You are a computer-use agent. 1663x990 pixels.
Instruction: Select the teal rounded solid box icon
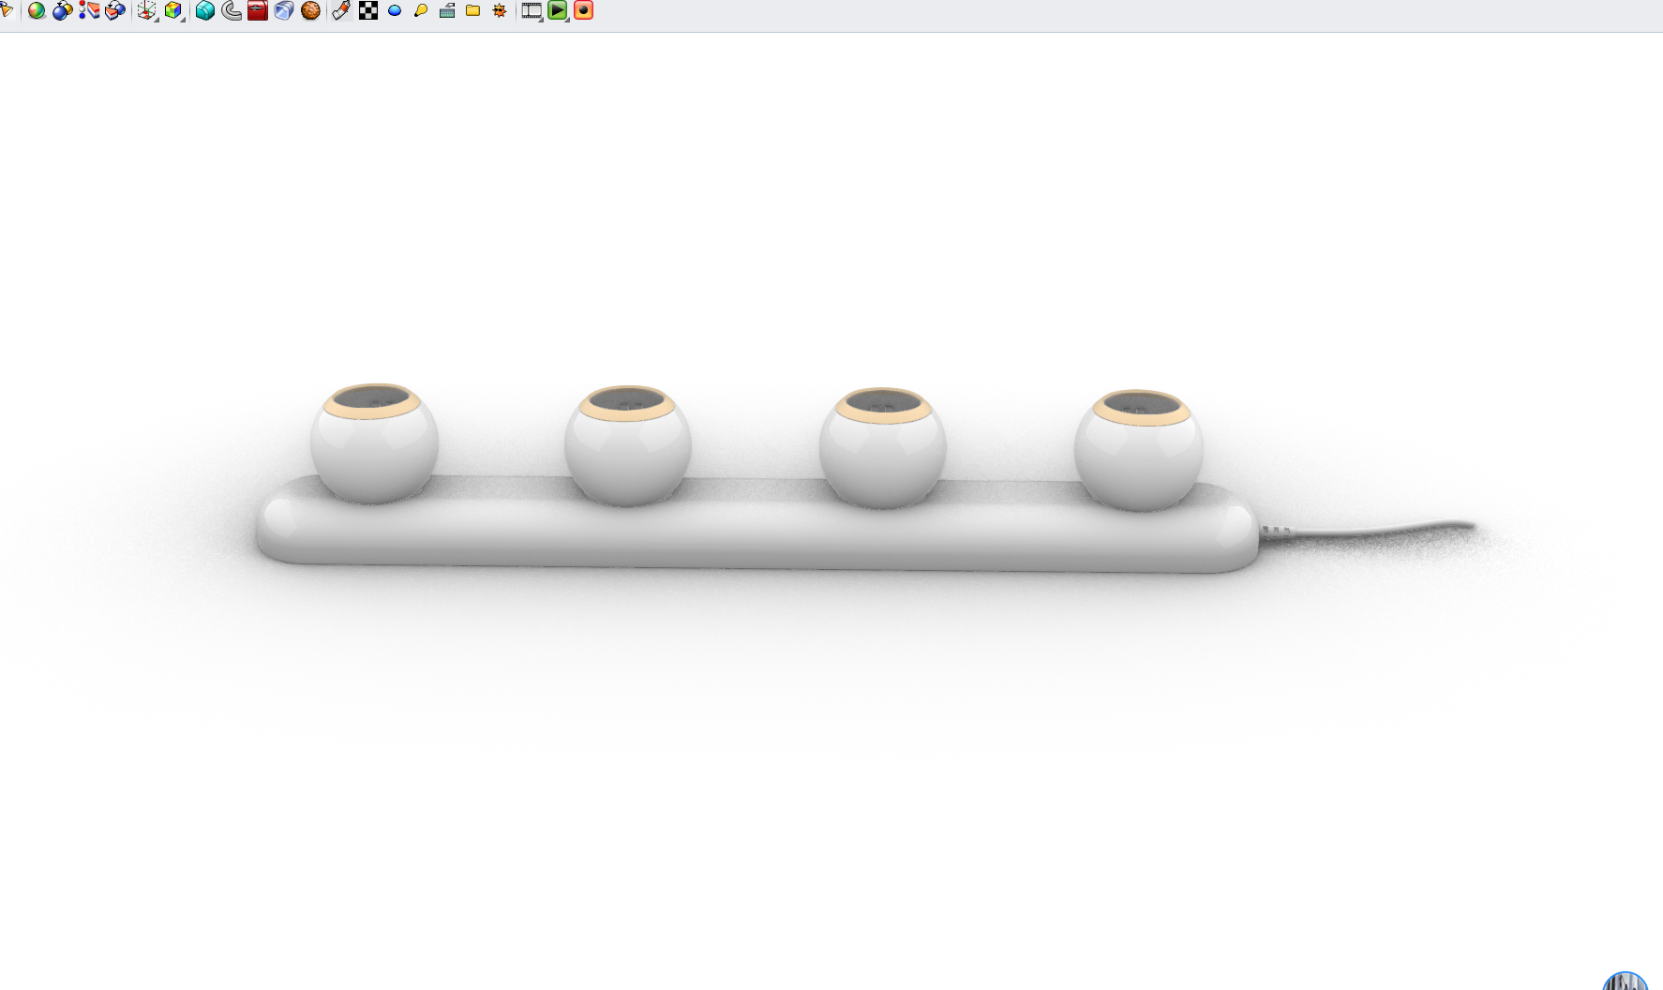204,11
